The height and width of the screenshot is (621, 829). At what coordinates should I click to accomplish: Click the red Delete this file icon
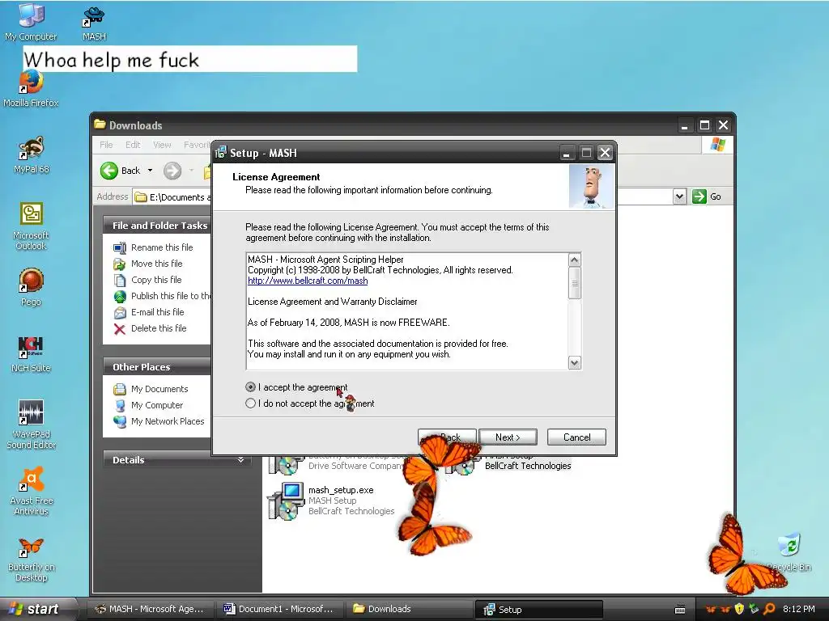pos(120,329)
